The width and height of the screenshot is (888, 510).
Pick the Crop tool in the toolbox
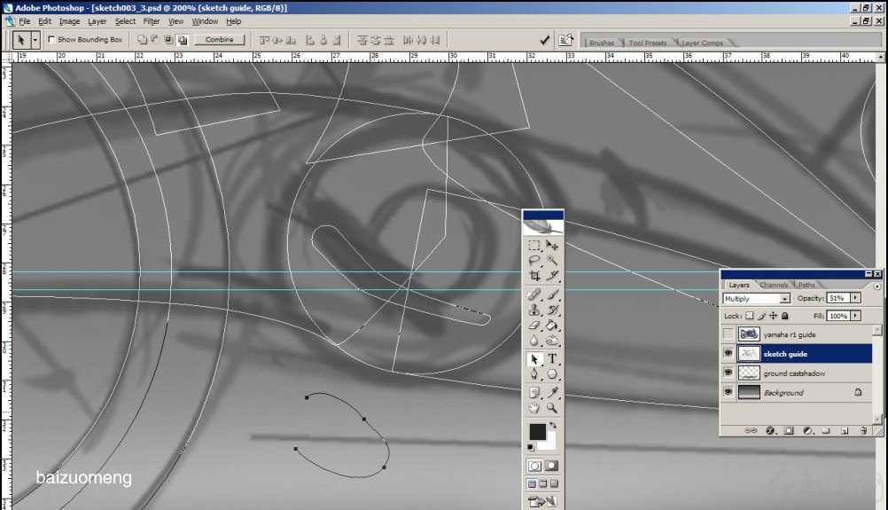click(x=534, y=277)
